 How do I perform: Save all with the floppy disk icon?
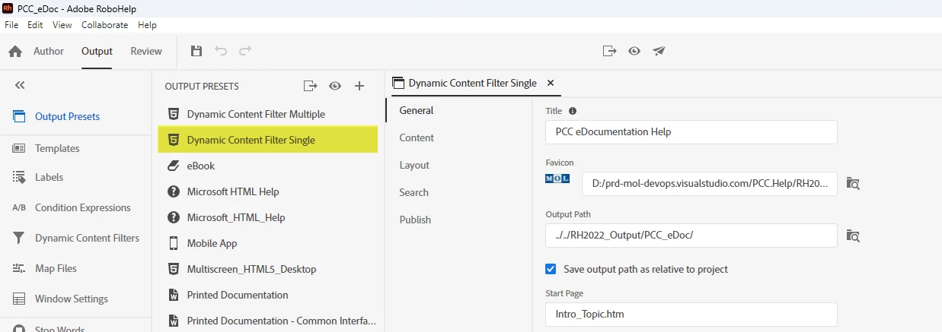pos(196,51)
